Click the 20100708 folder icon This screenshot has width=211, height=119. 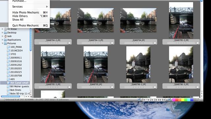click(x=8, y=76)
